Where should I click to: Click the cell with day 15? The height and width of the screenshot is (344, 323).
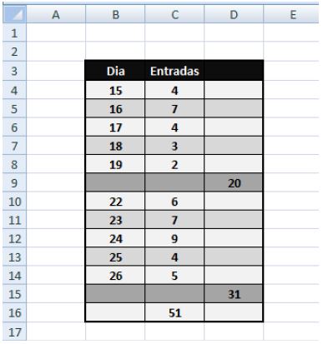coord(115,90)
